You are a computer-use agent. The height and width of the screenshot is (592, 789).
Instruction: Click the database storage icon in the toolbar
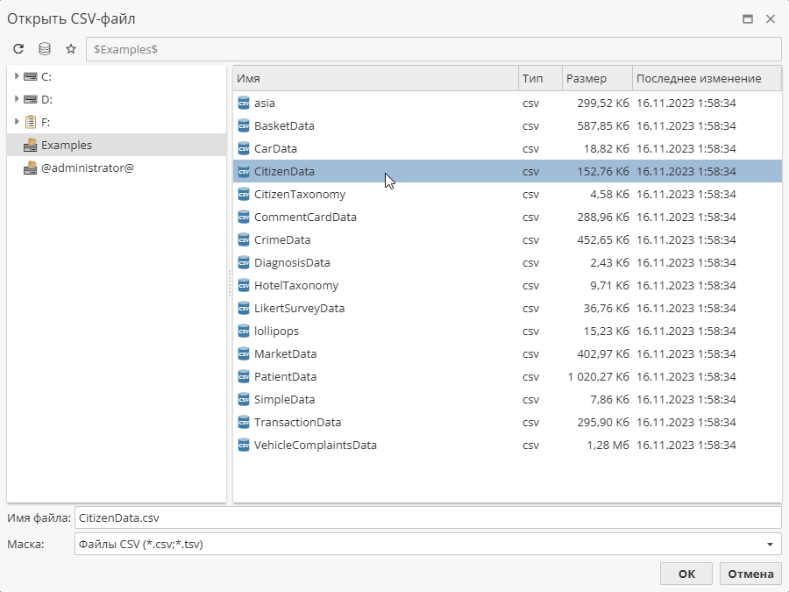pyautogui.click(x=45, y=49)
